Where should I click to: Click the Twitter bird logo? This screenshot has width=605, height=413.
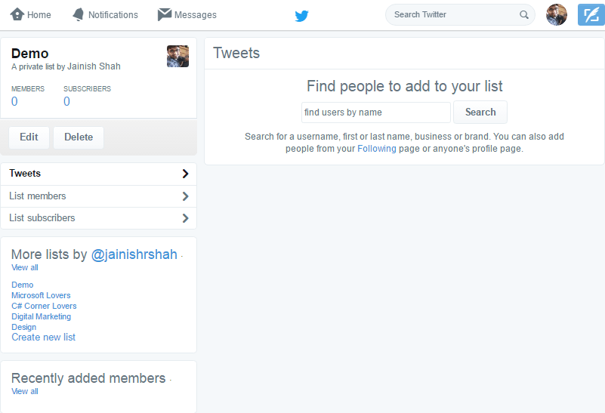[301, 16]
